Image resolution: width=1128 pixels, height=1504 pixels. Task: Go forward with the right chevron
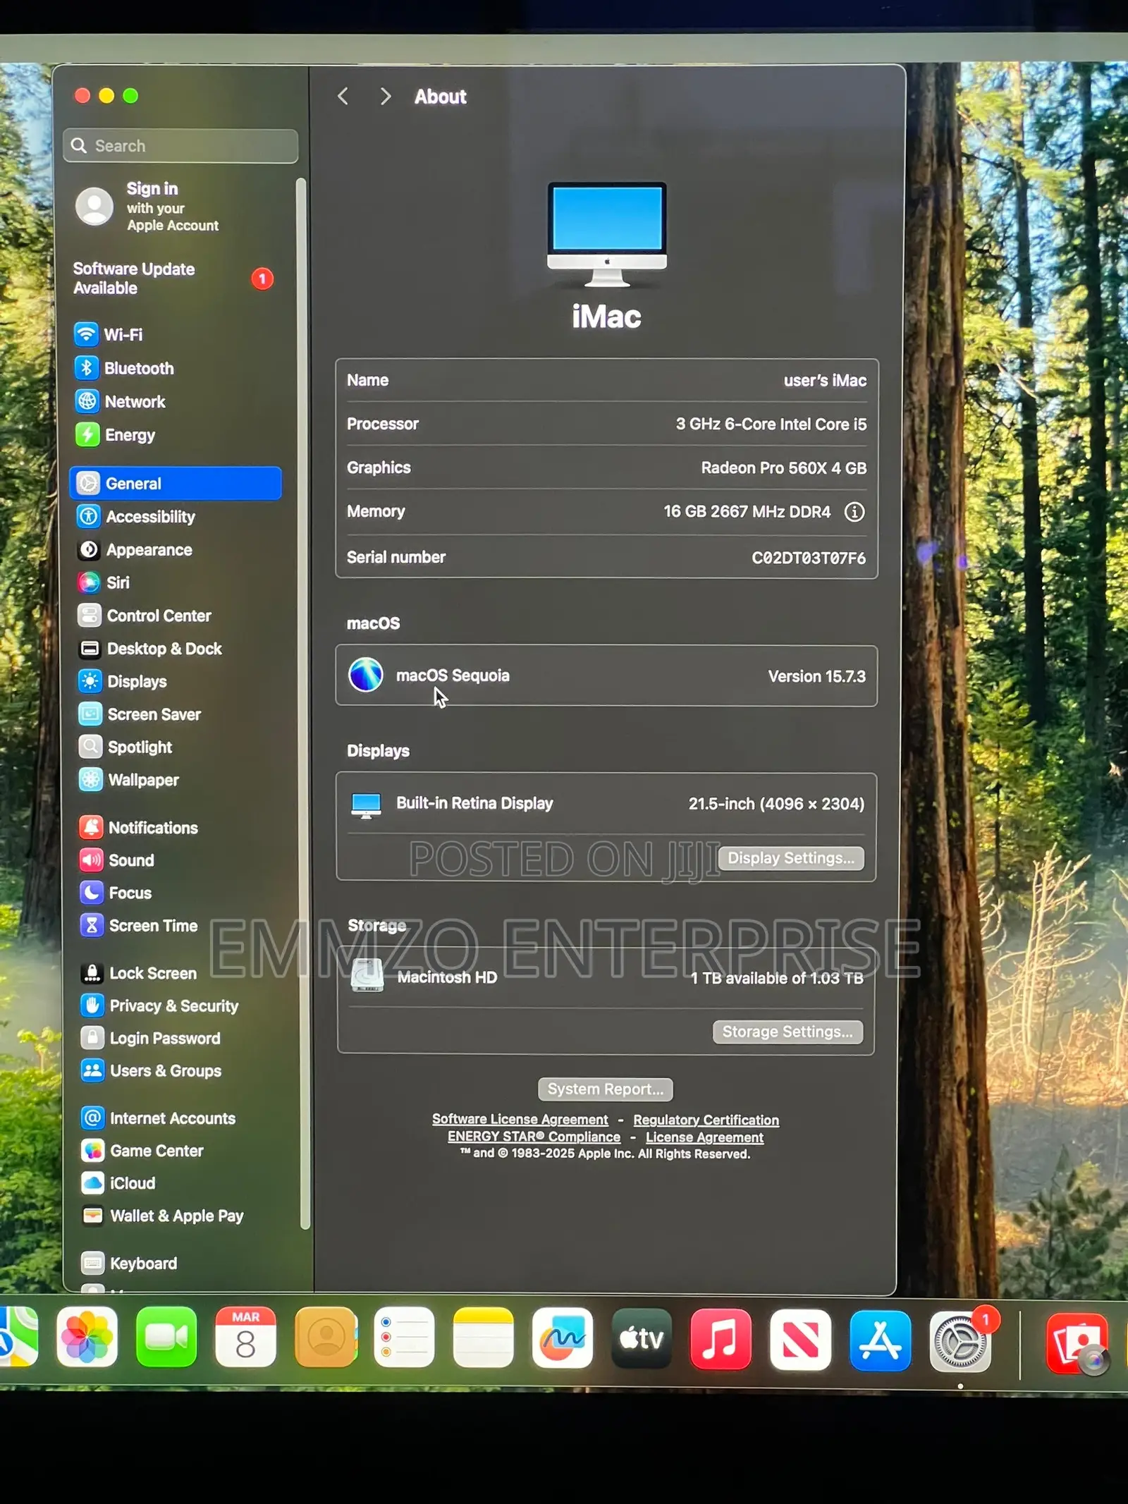(x=385, y=96)
